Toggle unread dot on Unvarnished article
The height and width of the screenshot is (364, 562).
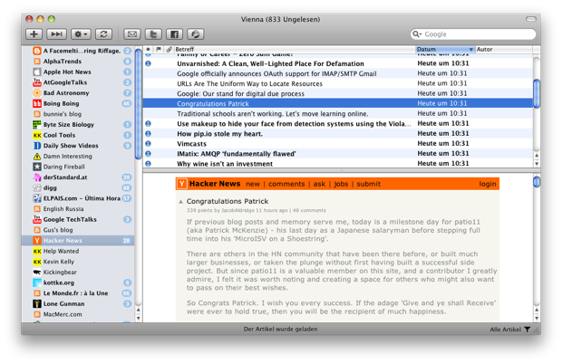(148, 63)
